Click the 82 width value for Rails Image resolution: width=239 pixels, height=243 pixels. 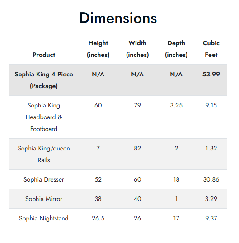(x=137, y=148)
